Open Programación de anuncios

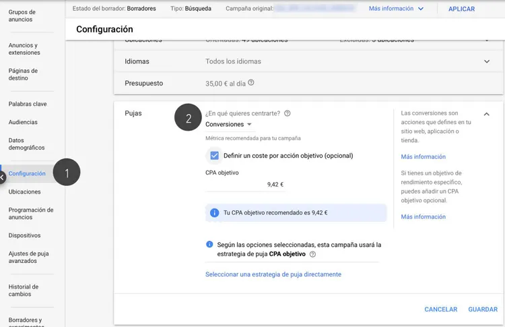click(x=31, y=214)
